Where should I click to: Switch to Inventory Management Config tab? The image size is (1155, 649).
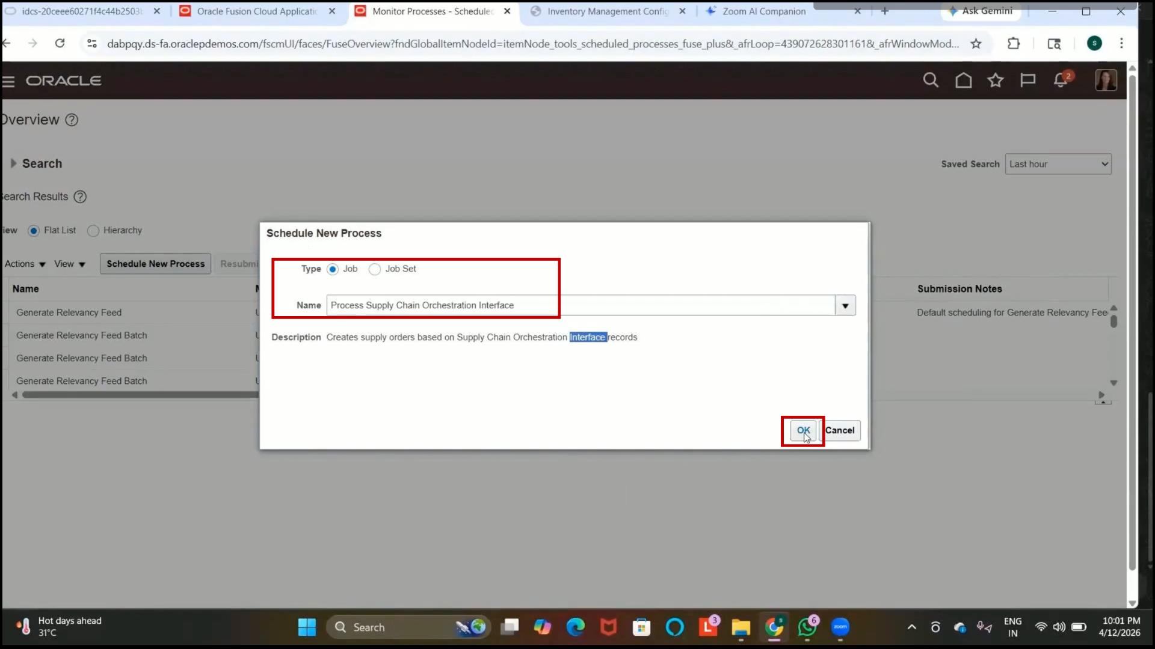click(x=608, y=11)
